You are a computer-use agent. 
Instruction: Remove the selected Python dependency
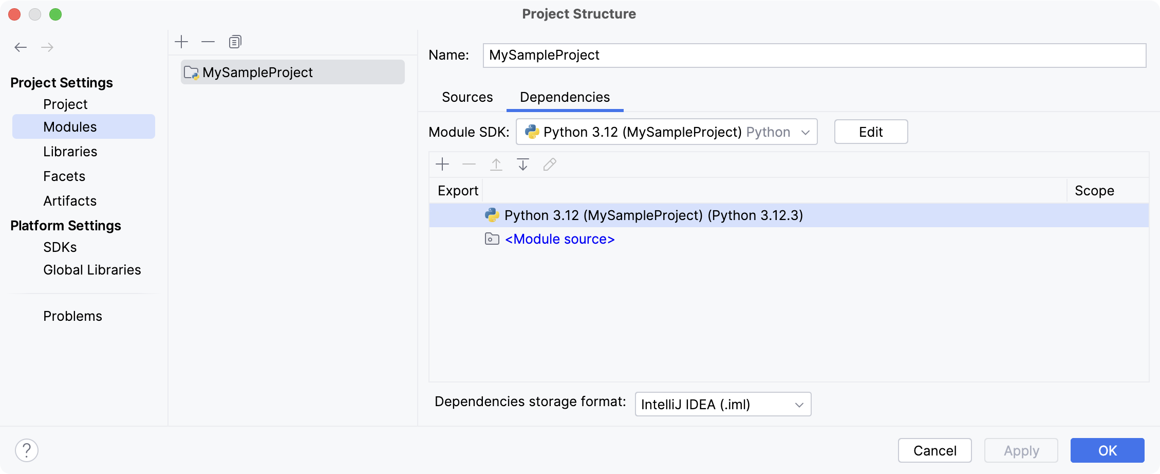(469, 164)
